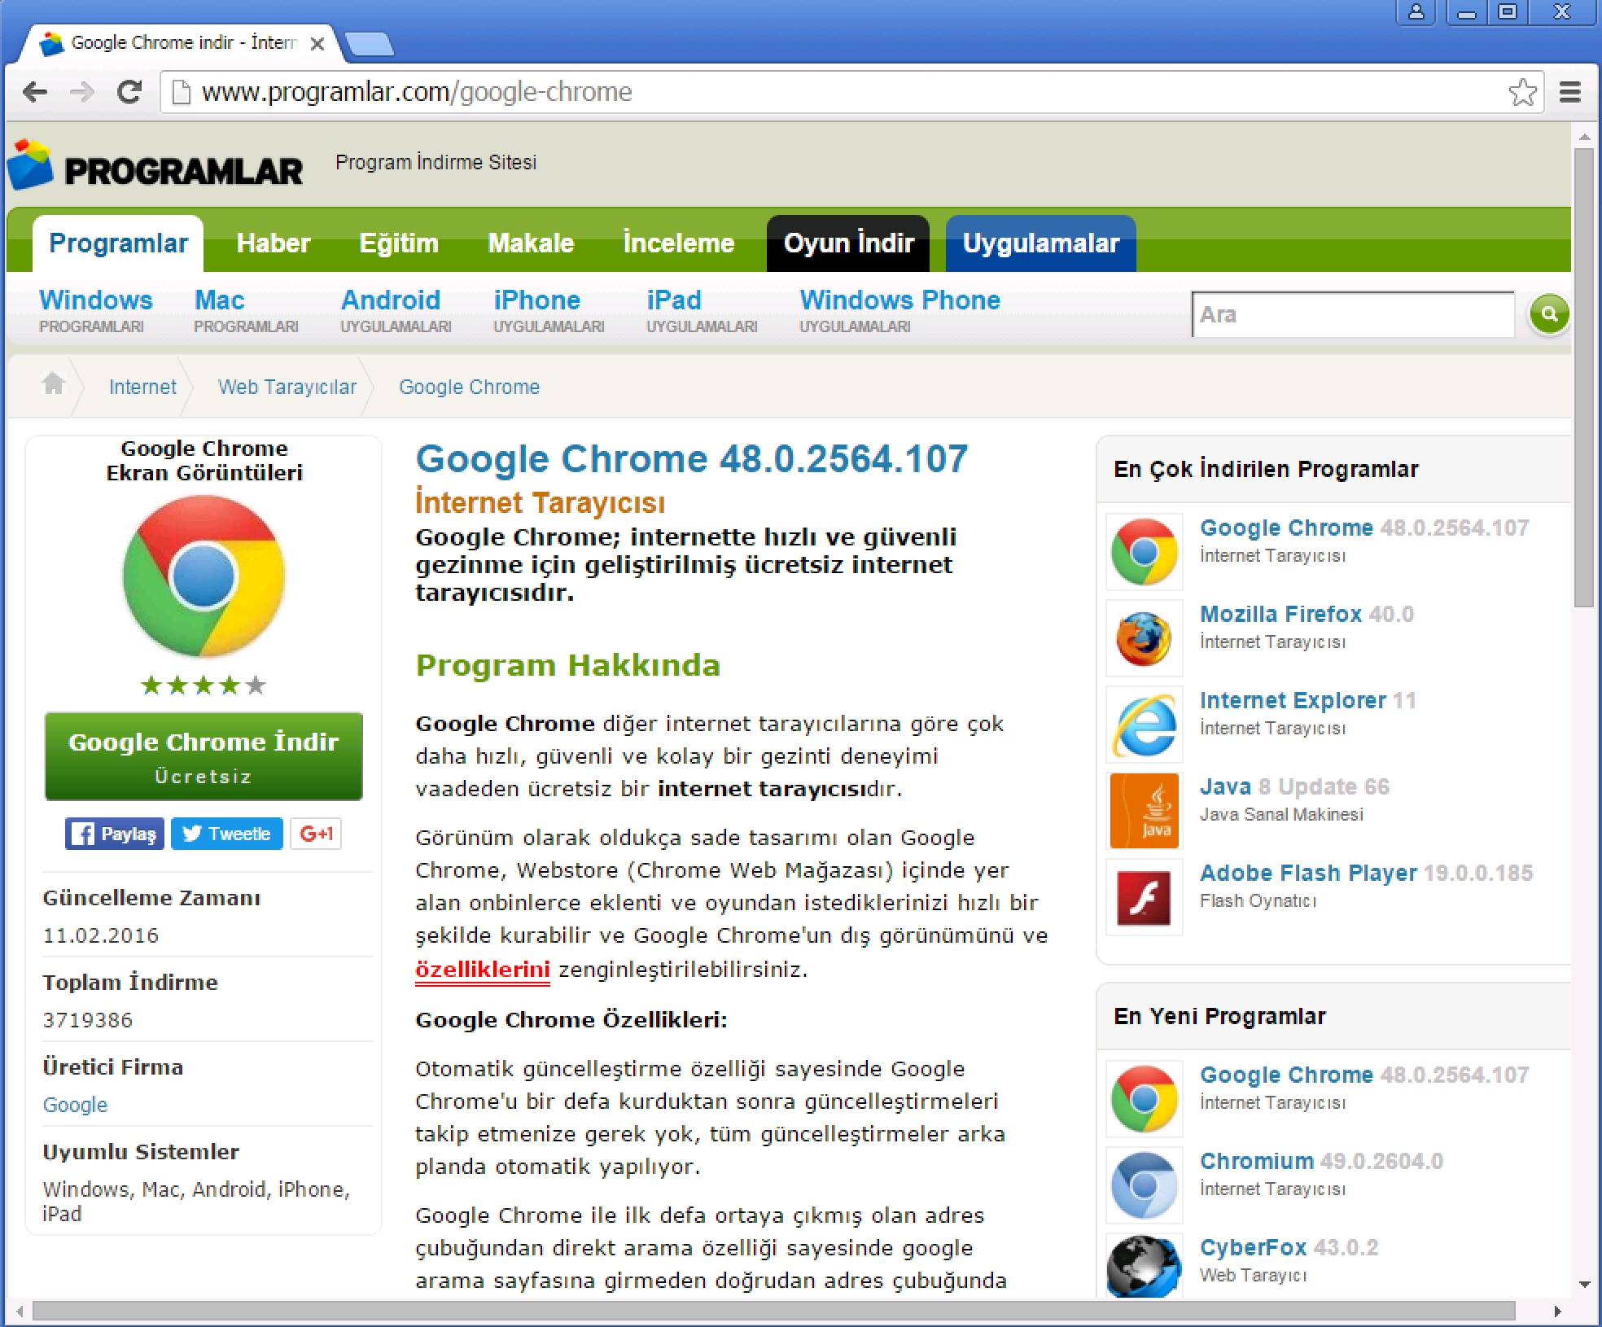Click the CyberFox globe icon
Image resolution: width=1602 pixels, height=1327 pixels.
1144,1266
